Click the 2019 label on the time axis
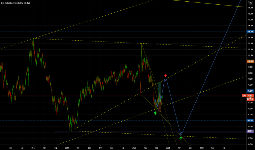This screenshot has height=150, width=255. click(100, 148)
